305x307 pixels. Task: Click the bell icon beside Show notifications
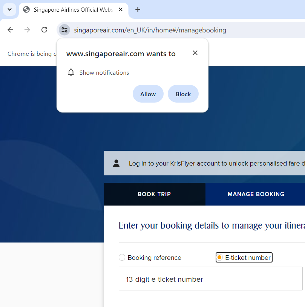(x=71, y=72)
